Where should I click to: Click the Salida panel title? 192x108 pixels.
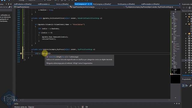16,103
